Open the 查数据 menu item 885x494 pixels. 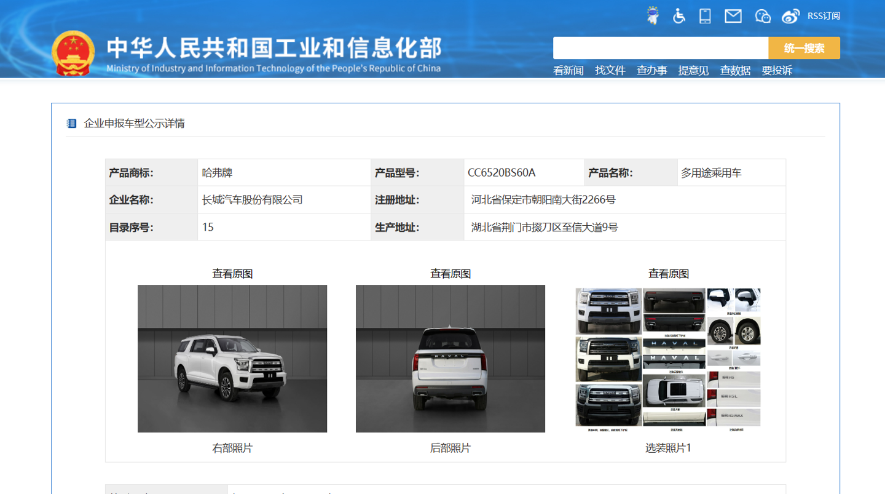point(736,70)
